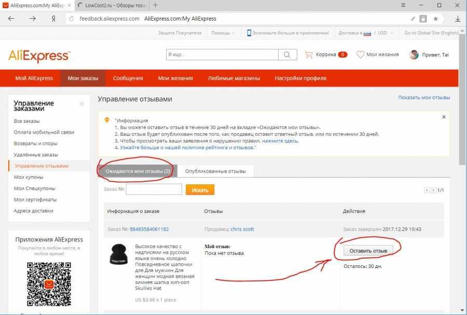Image resolution: width=467 pixels, height=315 pixels.
Task: Open the hat product title link
Action: click(x=164, y=267)
